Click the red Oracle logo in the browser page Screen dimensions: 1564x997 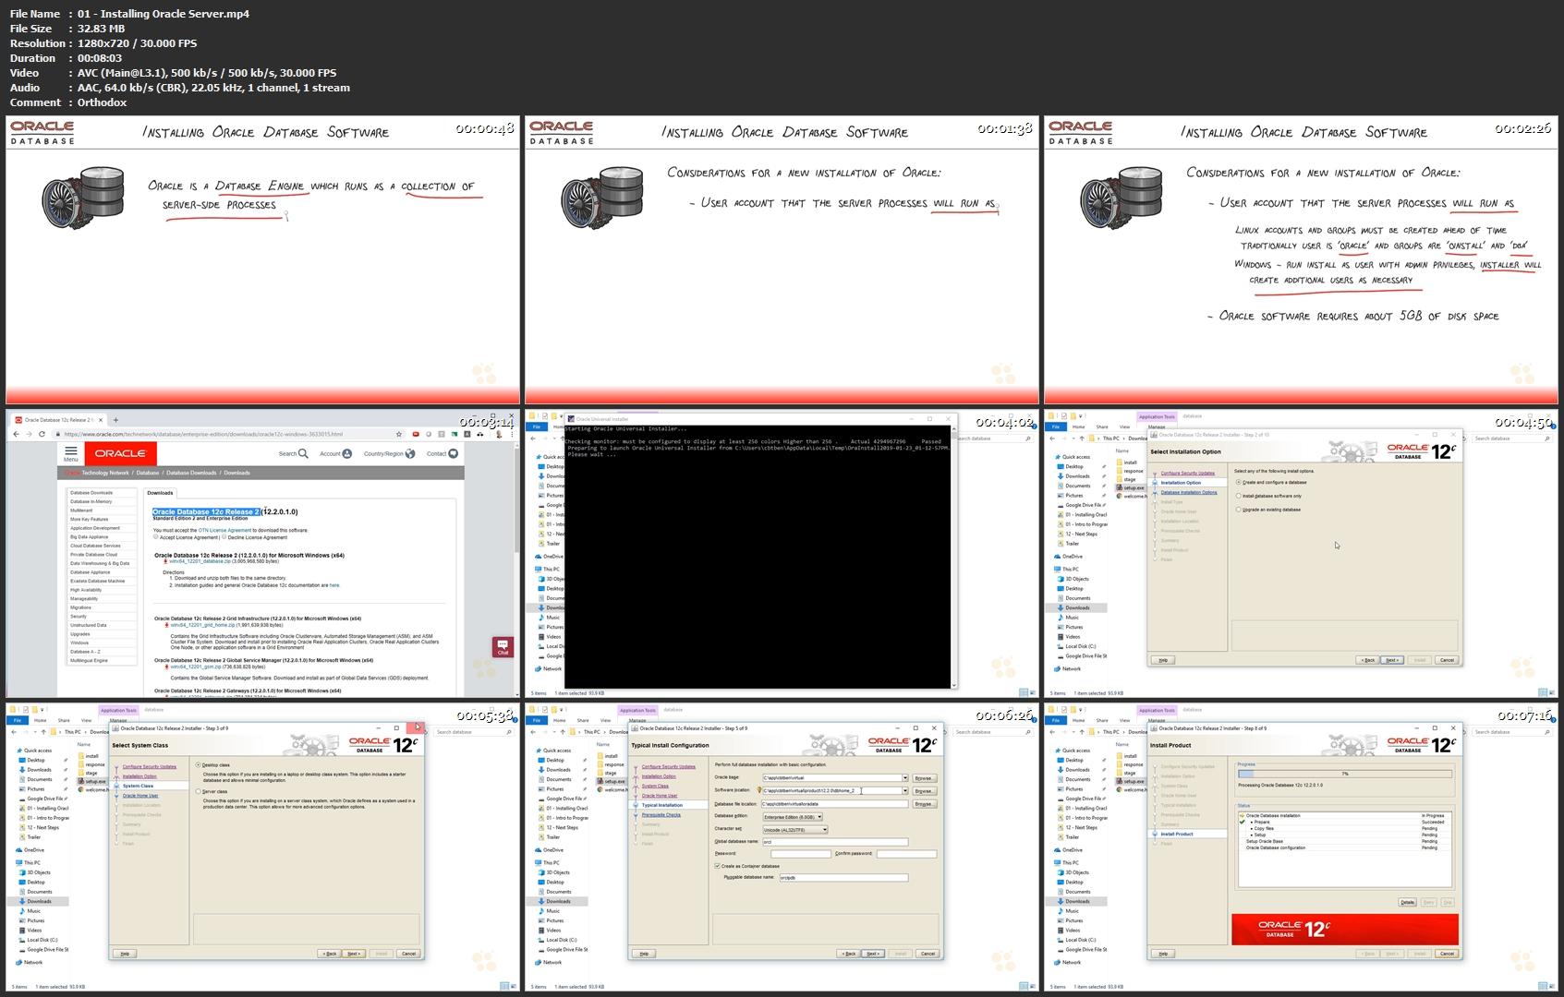pos(120,453)
